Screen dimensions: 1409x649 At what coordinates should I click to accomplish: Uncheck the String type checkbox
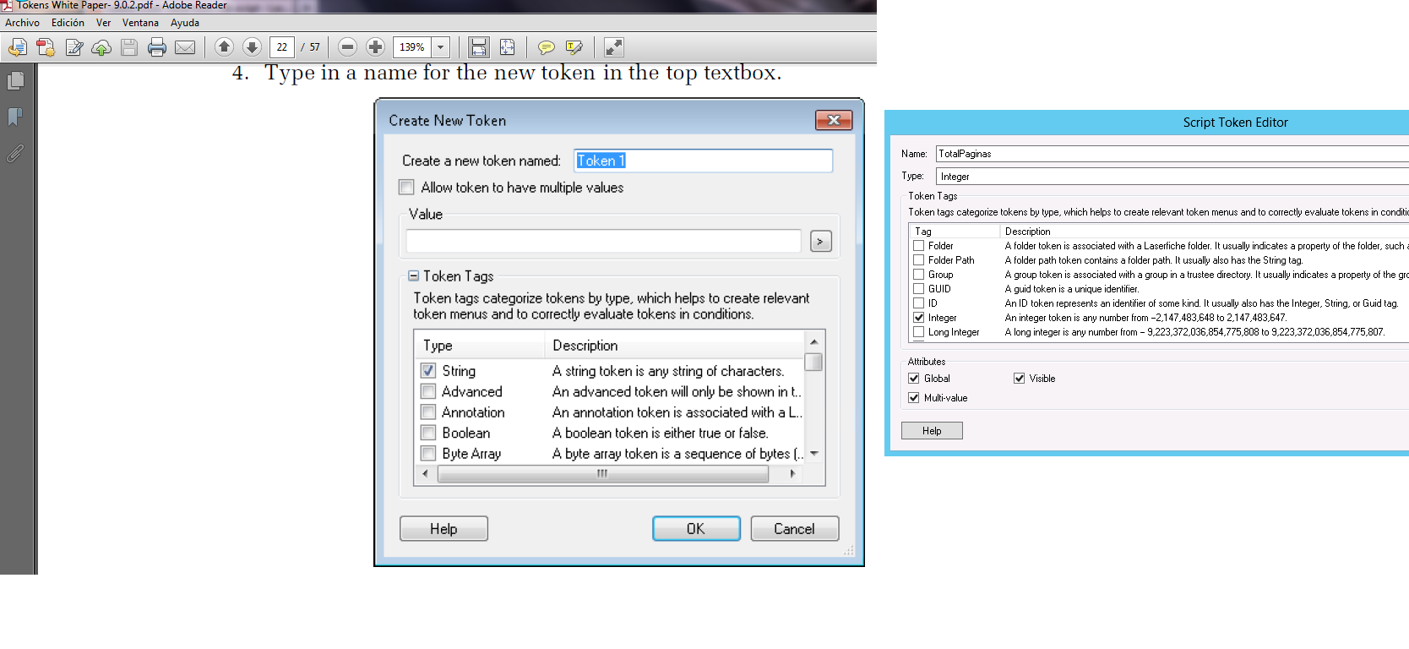point(428,371)
